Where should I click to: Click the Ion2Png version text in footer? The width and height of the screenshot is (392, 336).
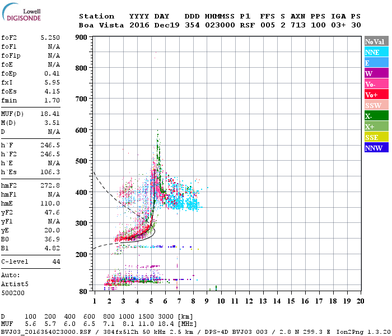click(x=363, y=332)
